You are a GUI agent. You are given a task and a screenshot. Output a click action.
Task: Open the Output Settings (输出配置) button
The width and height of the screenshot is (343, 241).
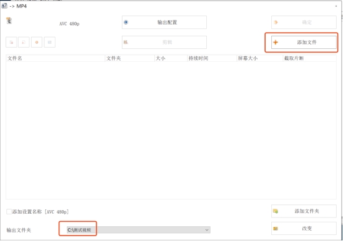pyautogui.click(x=164, y=22)
